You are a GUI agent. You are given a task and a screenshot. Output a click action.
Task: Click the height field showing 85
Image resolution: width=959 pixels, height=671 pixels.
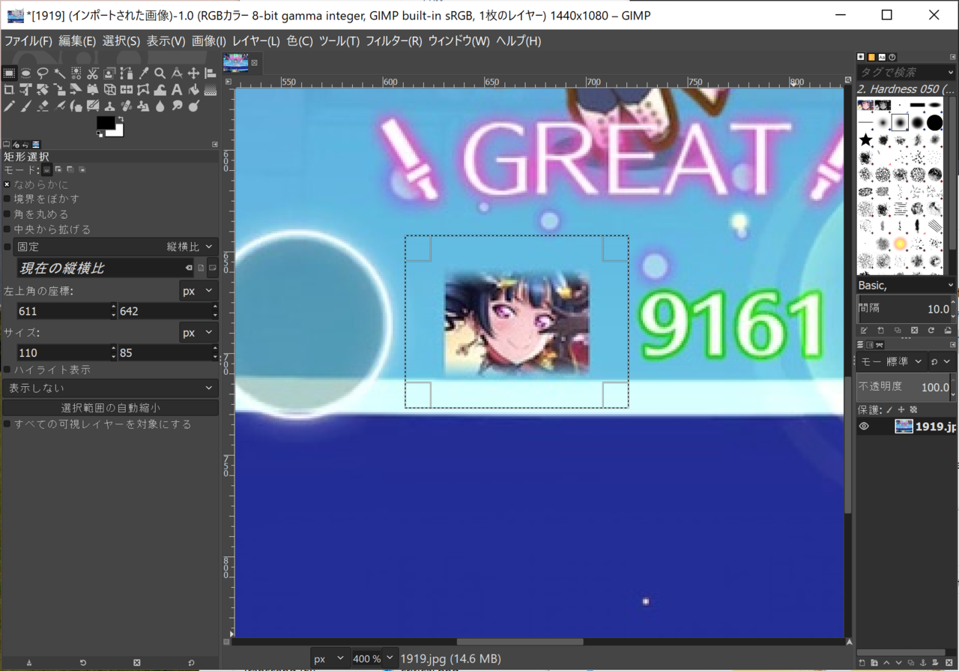tap(163, 353)
